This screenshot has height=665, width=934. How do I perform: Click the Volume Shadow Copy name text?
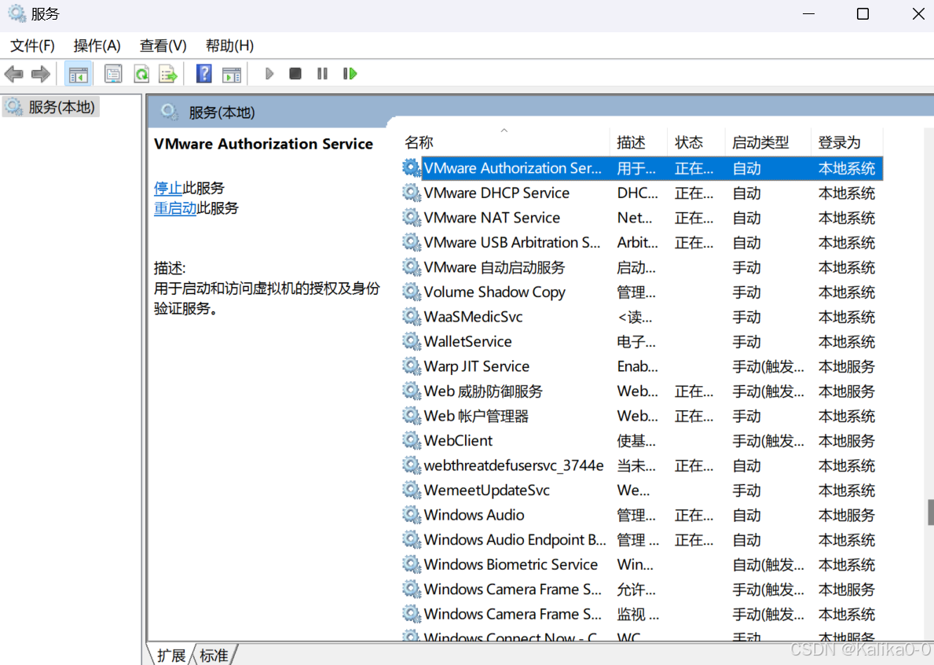coord(494,292)
